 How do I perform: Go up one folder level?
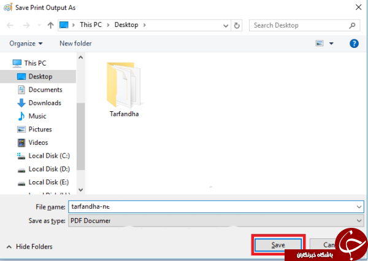pyautogui.click(x=50, y=25)
